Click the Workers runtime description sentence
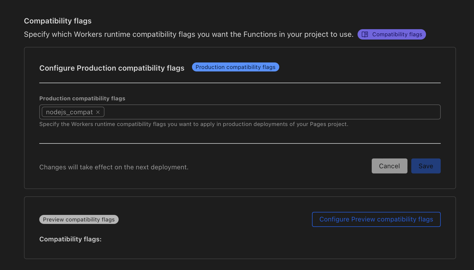The height and width of the screenshot is (270, 474). pyautogui.click(x=188, y=35)
